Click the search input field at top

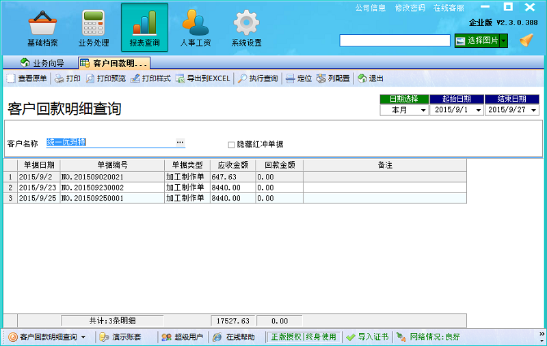[x=395, y=41]
